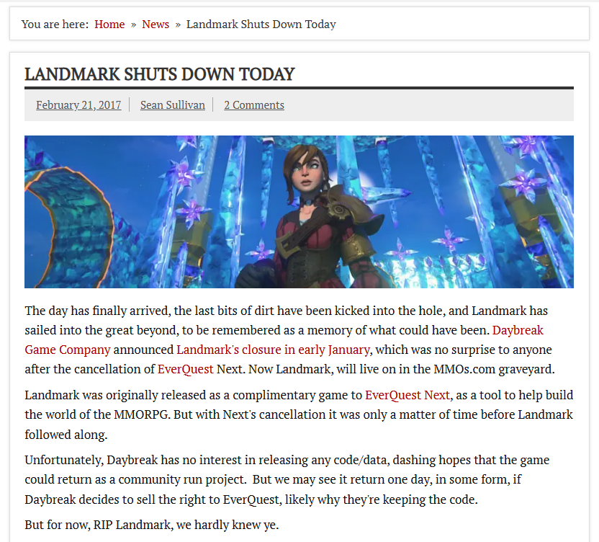Open the EverQuest link before 'Next. Now Landmark'
599x542 pixels.
tap(185, 369)
